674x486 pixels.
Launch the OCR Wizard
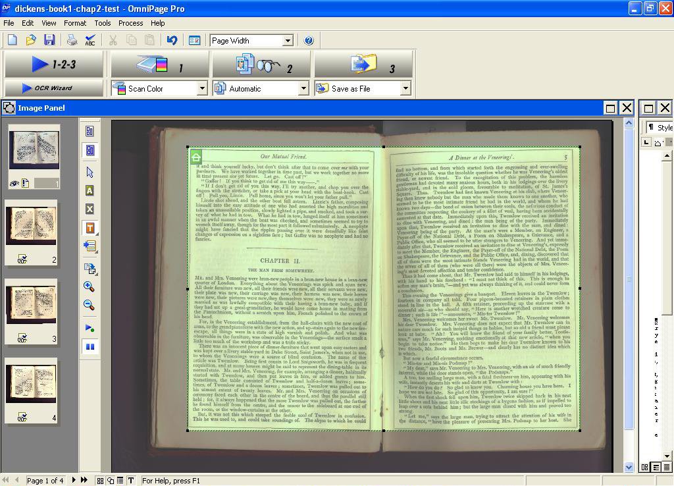pyautogui.click(x=54, y=88)
